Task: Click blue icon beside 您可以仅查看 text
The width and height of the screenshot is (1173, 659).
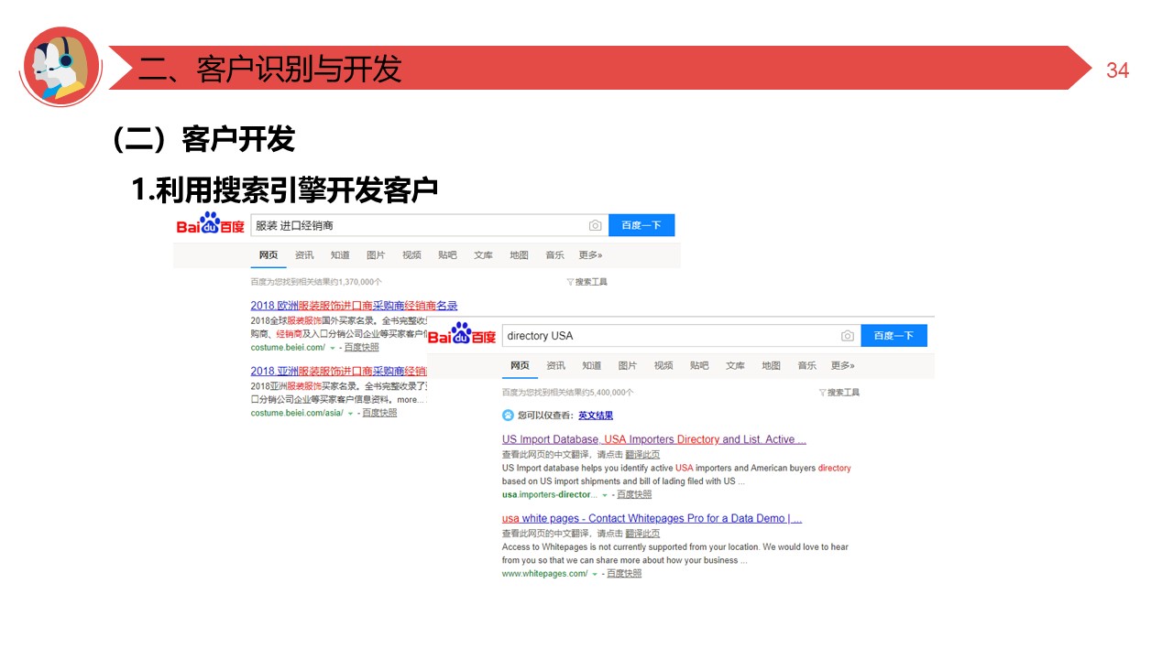Action: click(x=509, y=416)
